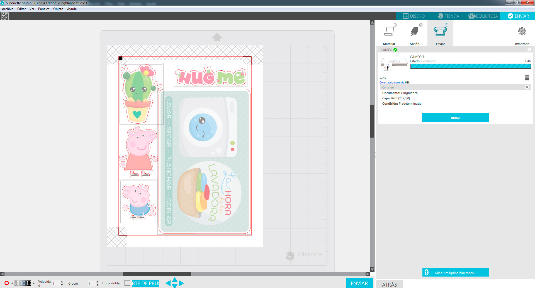The image size is (535, 288).
Task: Click the Bluetooth icon on add machine button
Action: (426, 273)
